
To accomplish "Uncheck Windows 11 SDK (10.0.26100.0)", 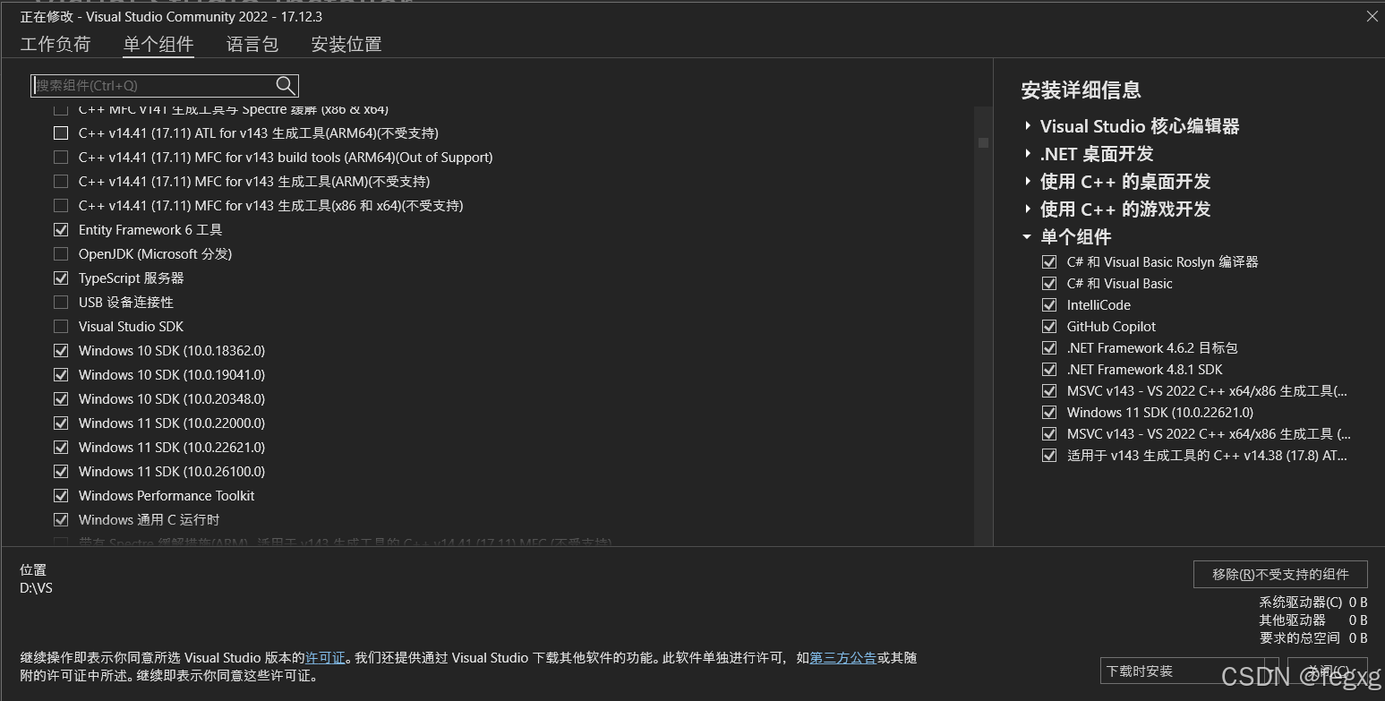I will pos(61,472).
